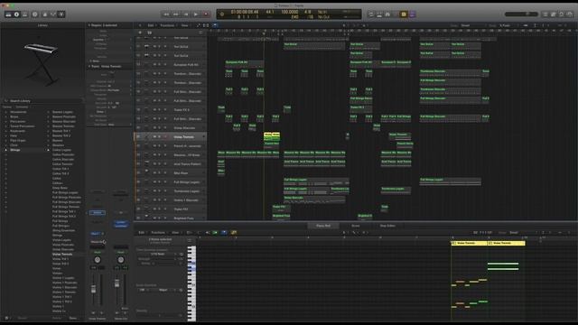Open the Piano Roll View menu
Image resolution: width=578 pixels, height=325 pixels.
[x=176, y=233]
